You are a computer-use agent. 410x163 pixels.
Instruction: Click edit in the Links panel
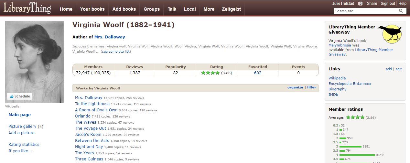tap(399, 69)
